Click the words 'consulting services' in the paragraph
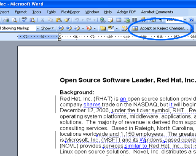The height and width of the screenshot is (156, 196). coord(83,128)
